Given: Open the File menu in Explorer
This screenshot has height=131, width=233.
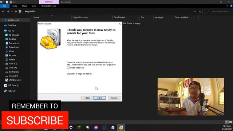Looking at the screenshot, I should [x=5, y=6].
